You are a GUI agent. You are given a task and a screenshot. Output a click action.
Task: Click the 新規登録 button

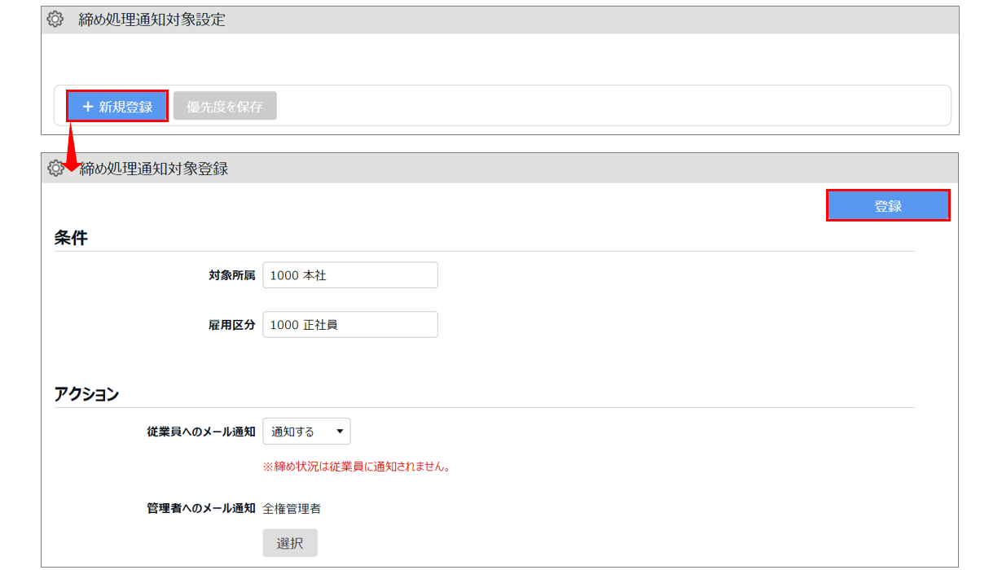[117, 106]
